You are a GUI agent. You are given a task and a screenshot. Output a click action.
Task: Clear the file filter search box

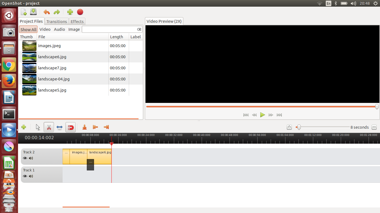[x=139, y=29]
